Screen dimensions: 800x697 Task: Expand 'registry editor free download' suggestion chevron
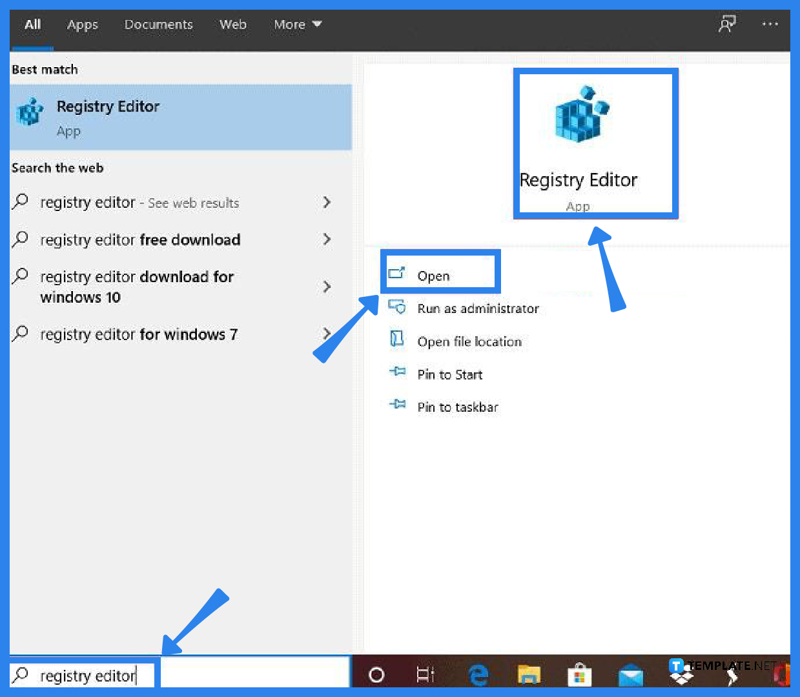tap(327, 240)
